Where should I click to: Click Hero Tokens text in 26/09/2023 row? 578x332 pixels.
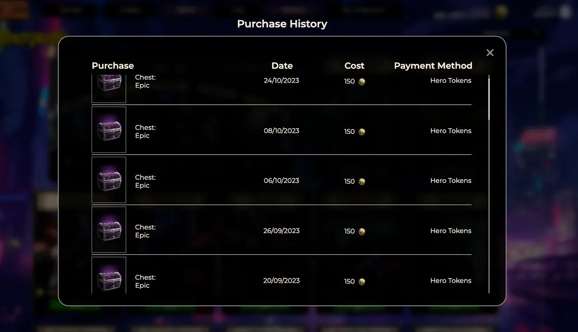[x=451, y=231]
